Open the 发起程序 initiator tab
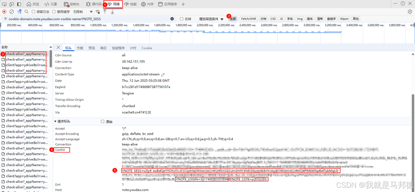Image resolution: width=415 pixels, height=192 pixels. pos(118,48)
